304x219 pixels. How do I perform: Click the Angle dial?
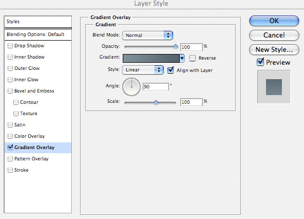click(131, 87)
